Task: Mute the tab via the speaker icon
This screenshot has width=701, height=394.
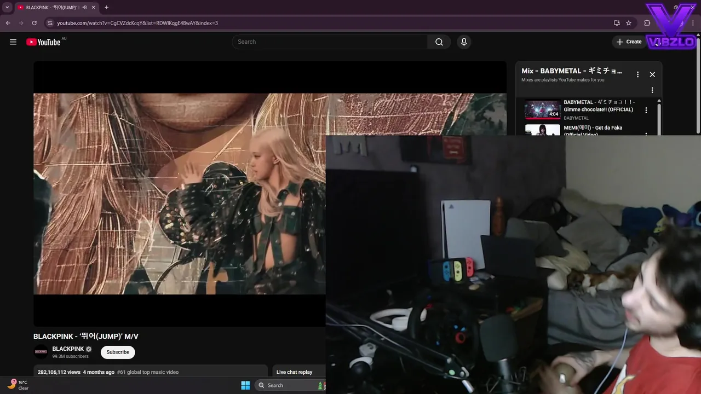Action: click(x=84, y=8)
